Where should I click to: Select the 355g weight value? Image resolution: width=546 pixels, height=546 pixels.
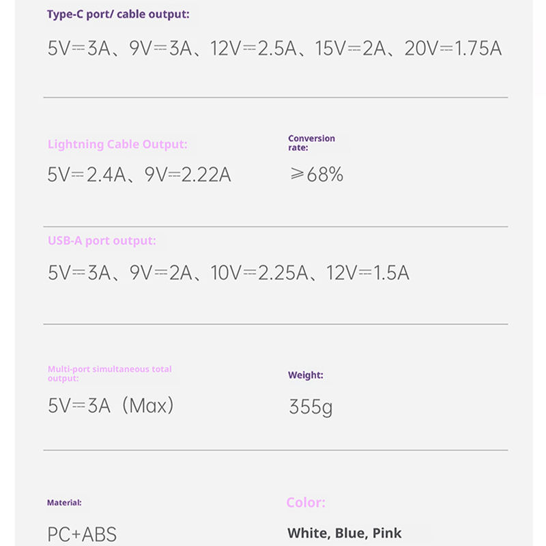311,407
